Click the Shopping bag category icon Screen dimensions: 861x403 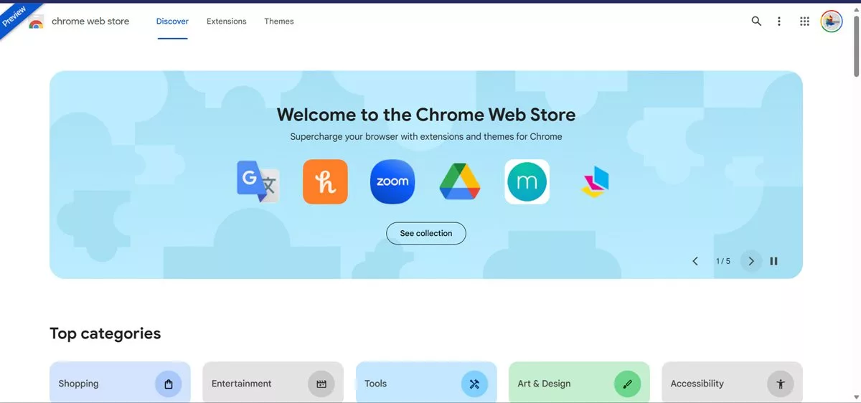pos(169,384)
